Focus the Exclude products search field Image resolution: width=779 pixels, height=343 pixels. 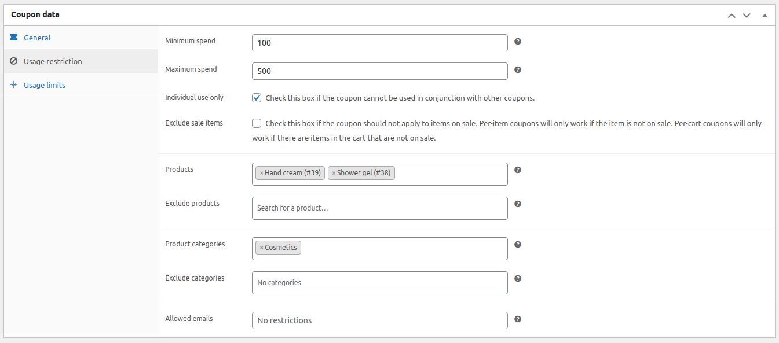point(380,208)
